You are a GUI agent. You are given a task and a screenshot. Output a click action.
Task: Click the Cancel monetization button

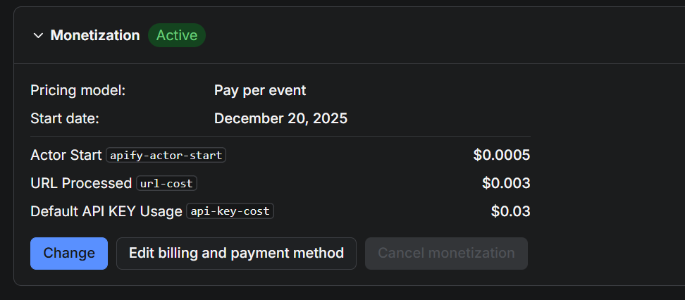(446, 254)
